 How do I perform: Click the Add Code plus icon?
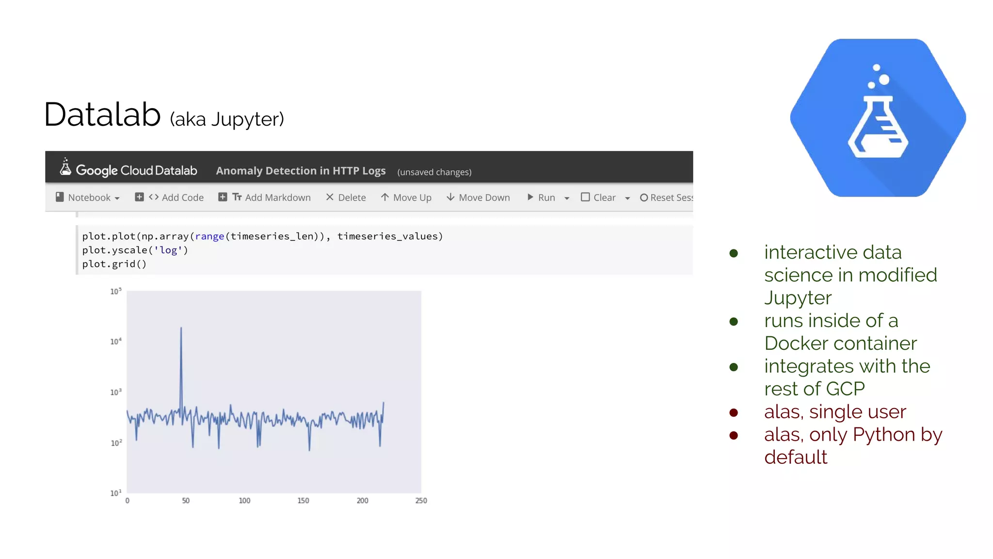[x=139, y=197]
